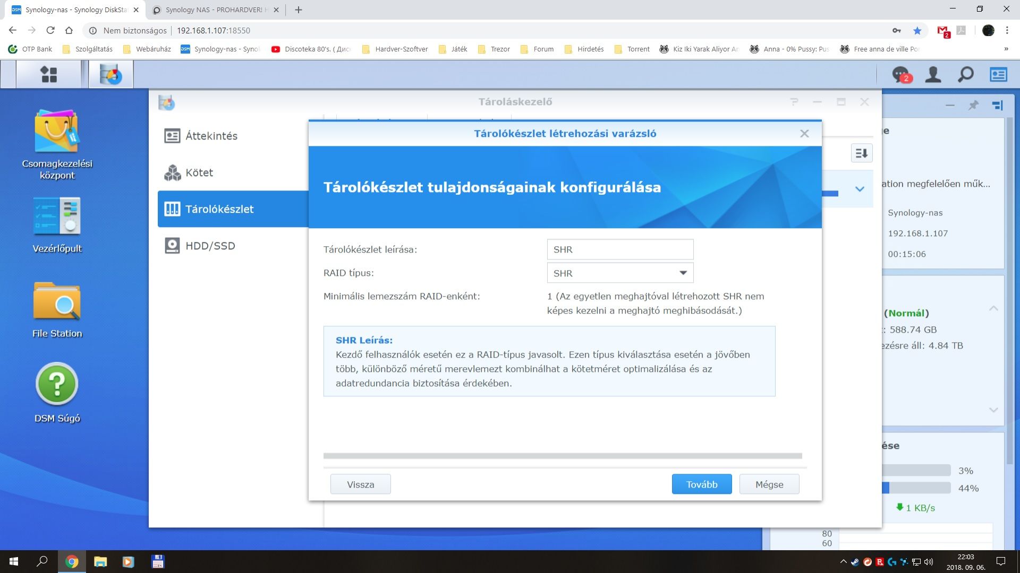Click Vissza button
The image size is (1020, 573).
click(x=360, y=484)
